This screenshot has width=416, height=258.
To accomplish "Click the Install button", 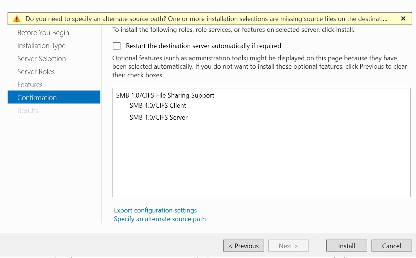I will tap(346, 245).
